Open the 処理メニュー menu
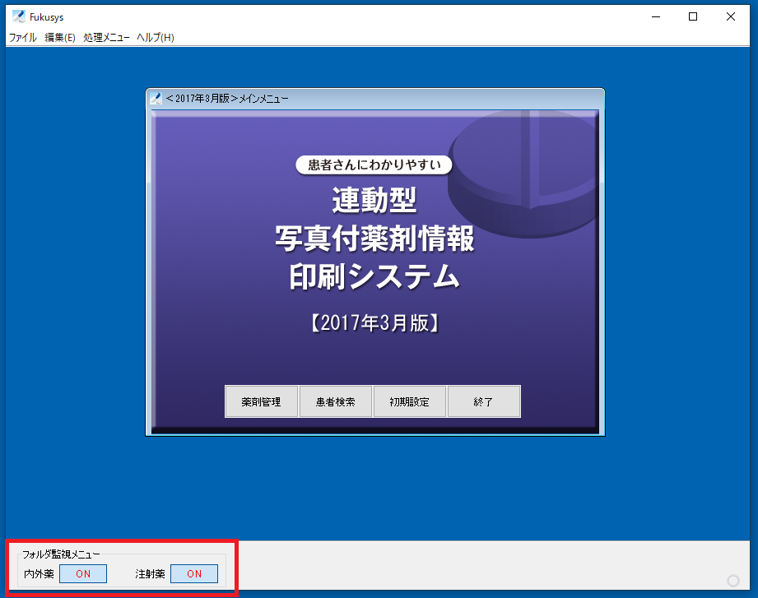This screenshot has height=598, width=758. click(x=106, y=37)
